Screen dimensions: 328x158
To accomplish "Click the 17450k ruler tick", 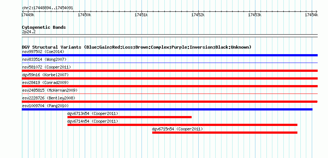I will 84,15.
